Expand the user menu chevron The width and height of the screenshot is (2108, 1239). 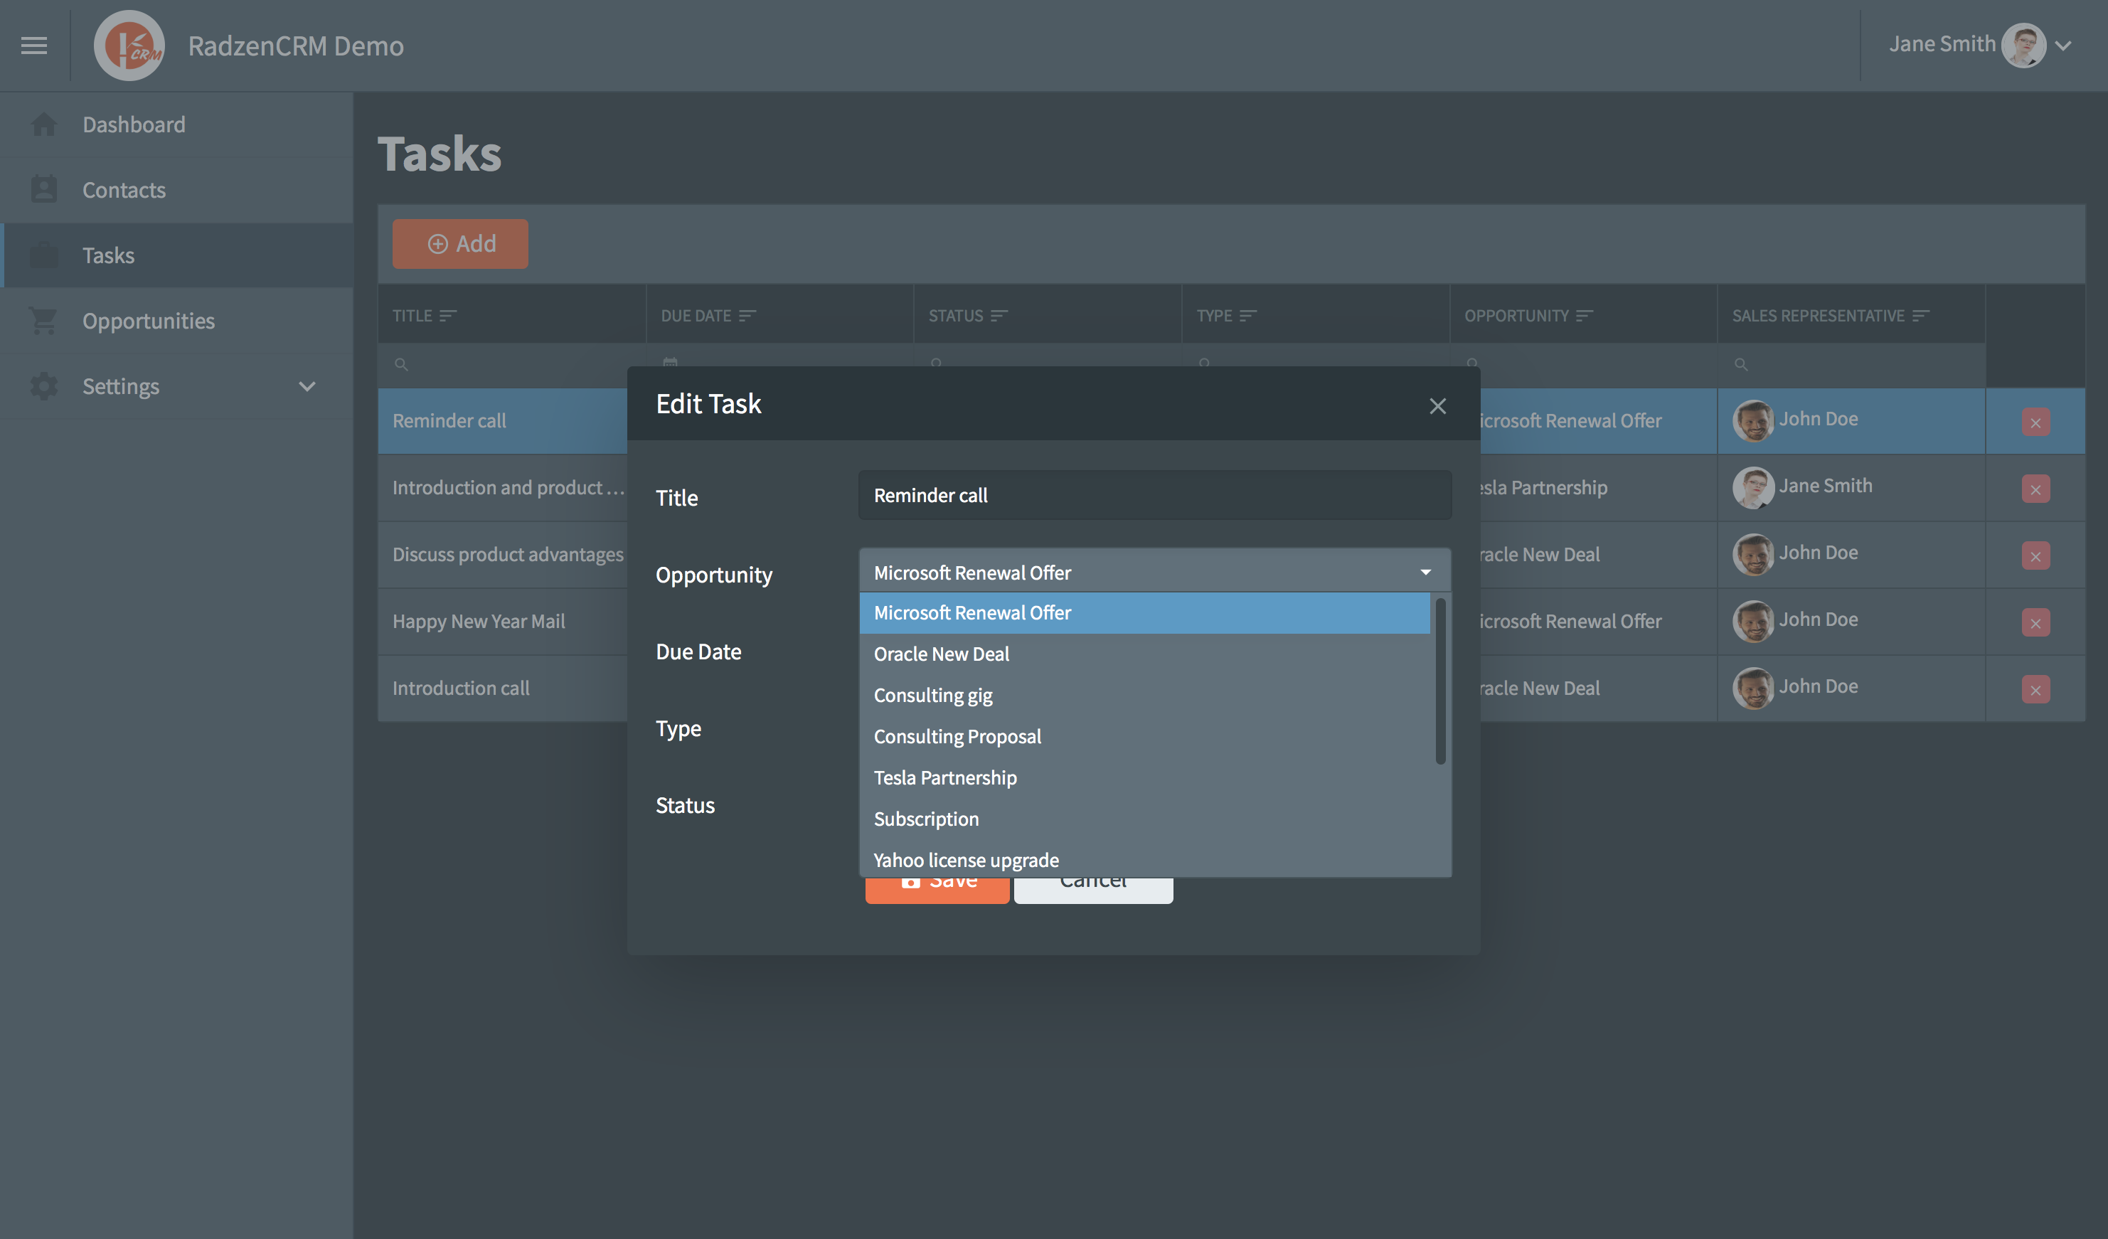point(2064,46)
